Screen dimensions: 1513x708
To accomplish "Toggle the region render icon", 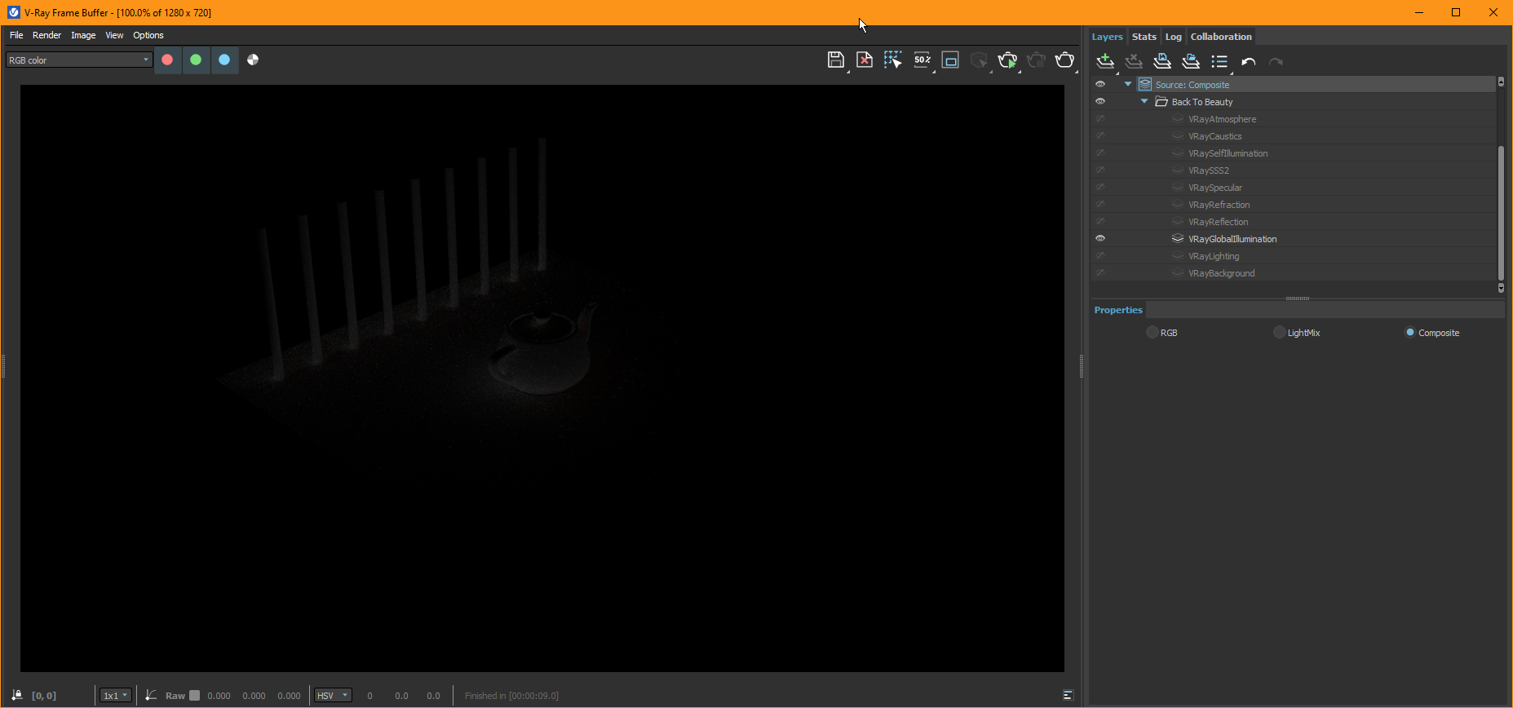I will [950, 60].
